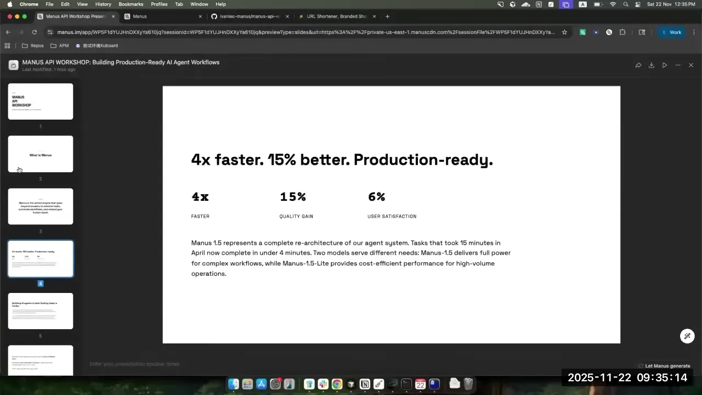Expand the Repos bookmarks folder

point(33,46)
